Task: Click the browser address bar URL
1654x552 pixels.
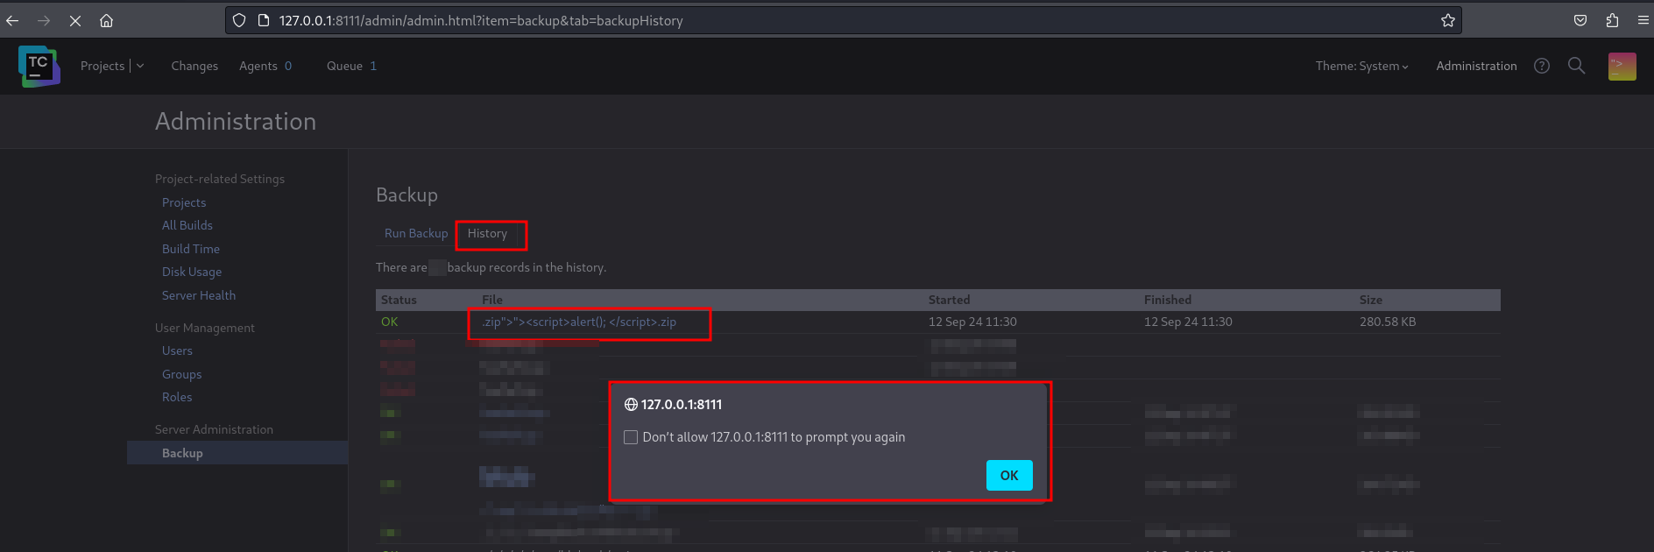Action: pos(481,20)
